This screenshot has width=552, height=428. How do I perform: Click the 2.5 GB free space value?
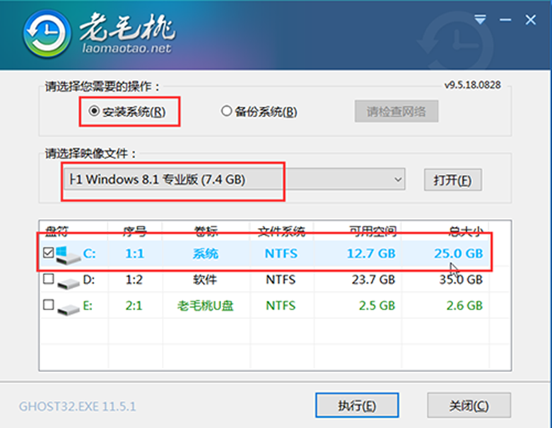point(377,306)
